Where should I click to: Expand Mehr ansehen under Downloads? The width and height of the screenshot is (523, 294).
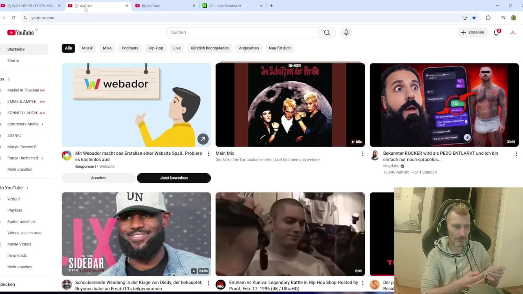click(x=20, y=267)
